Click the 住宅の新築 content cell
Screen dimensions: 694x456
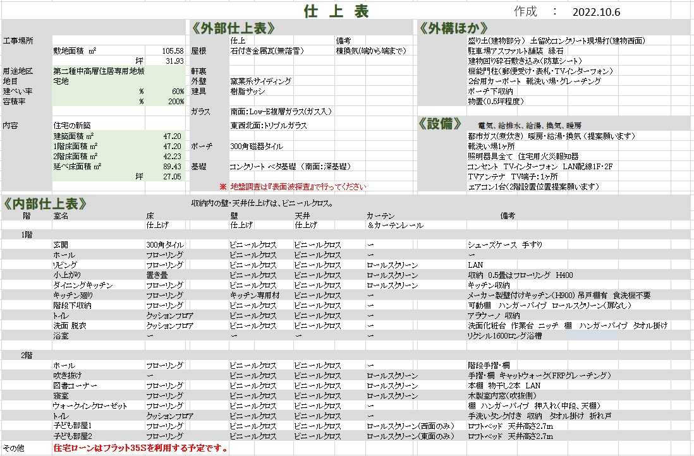71,126
